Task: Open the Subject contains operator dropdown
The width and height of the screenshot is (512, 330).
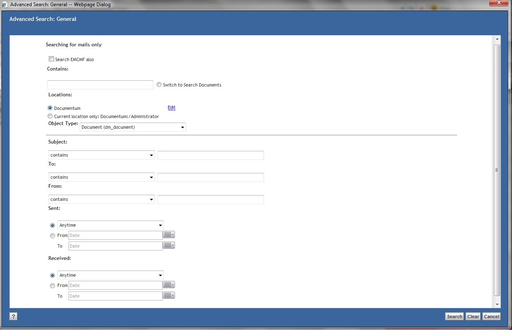Action: point(102,155)
